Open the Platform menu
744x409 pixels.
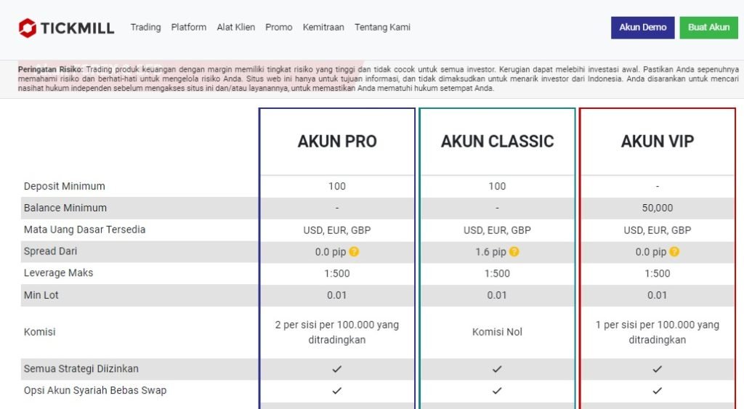point(189,28)
